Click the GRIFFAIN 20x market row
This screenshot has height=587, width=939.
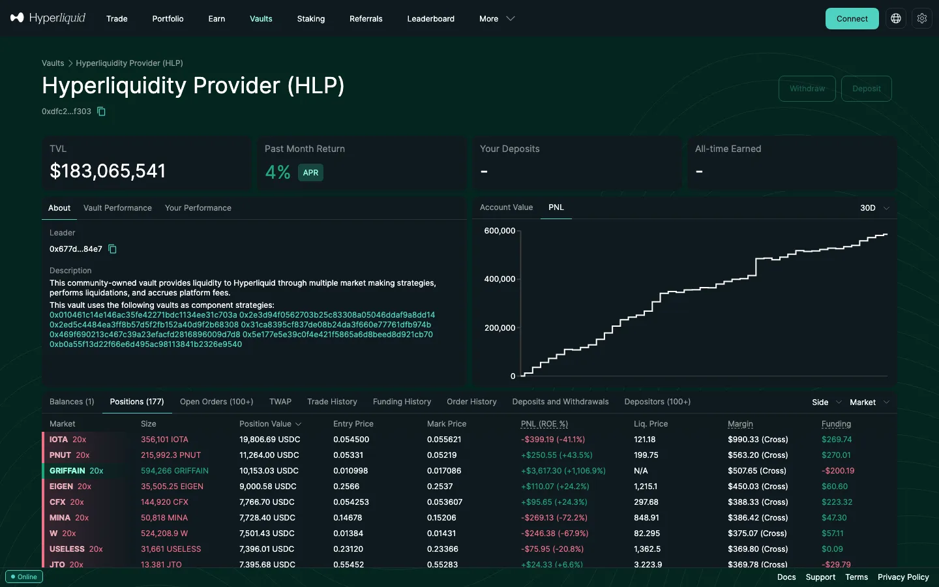tap(469, 471)
